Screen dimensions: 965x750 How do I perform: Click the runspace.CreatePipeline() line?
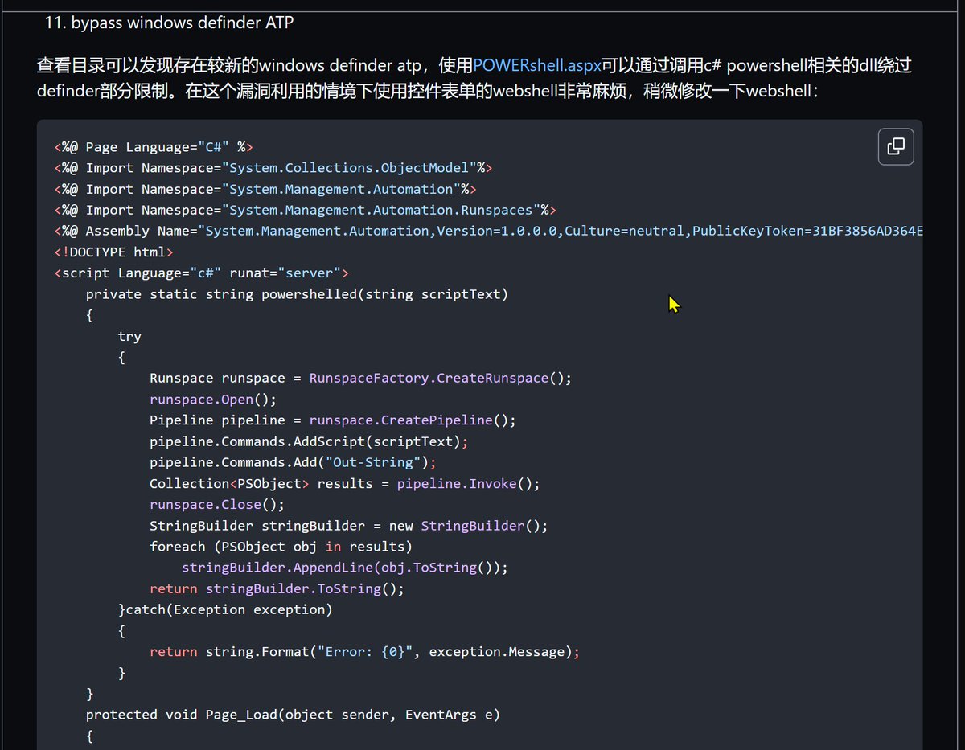(x=333, y=420)
